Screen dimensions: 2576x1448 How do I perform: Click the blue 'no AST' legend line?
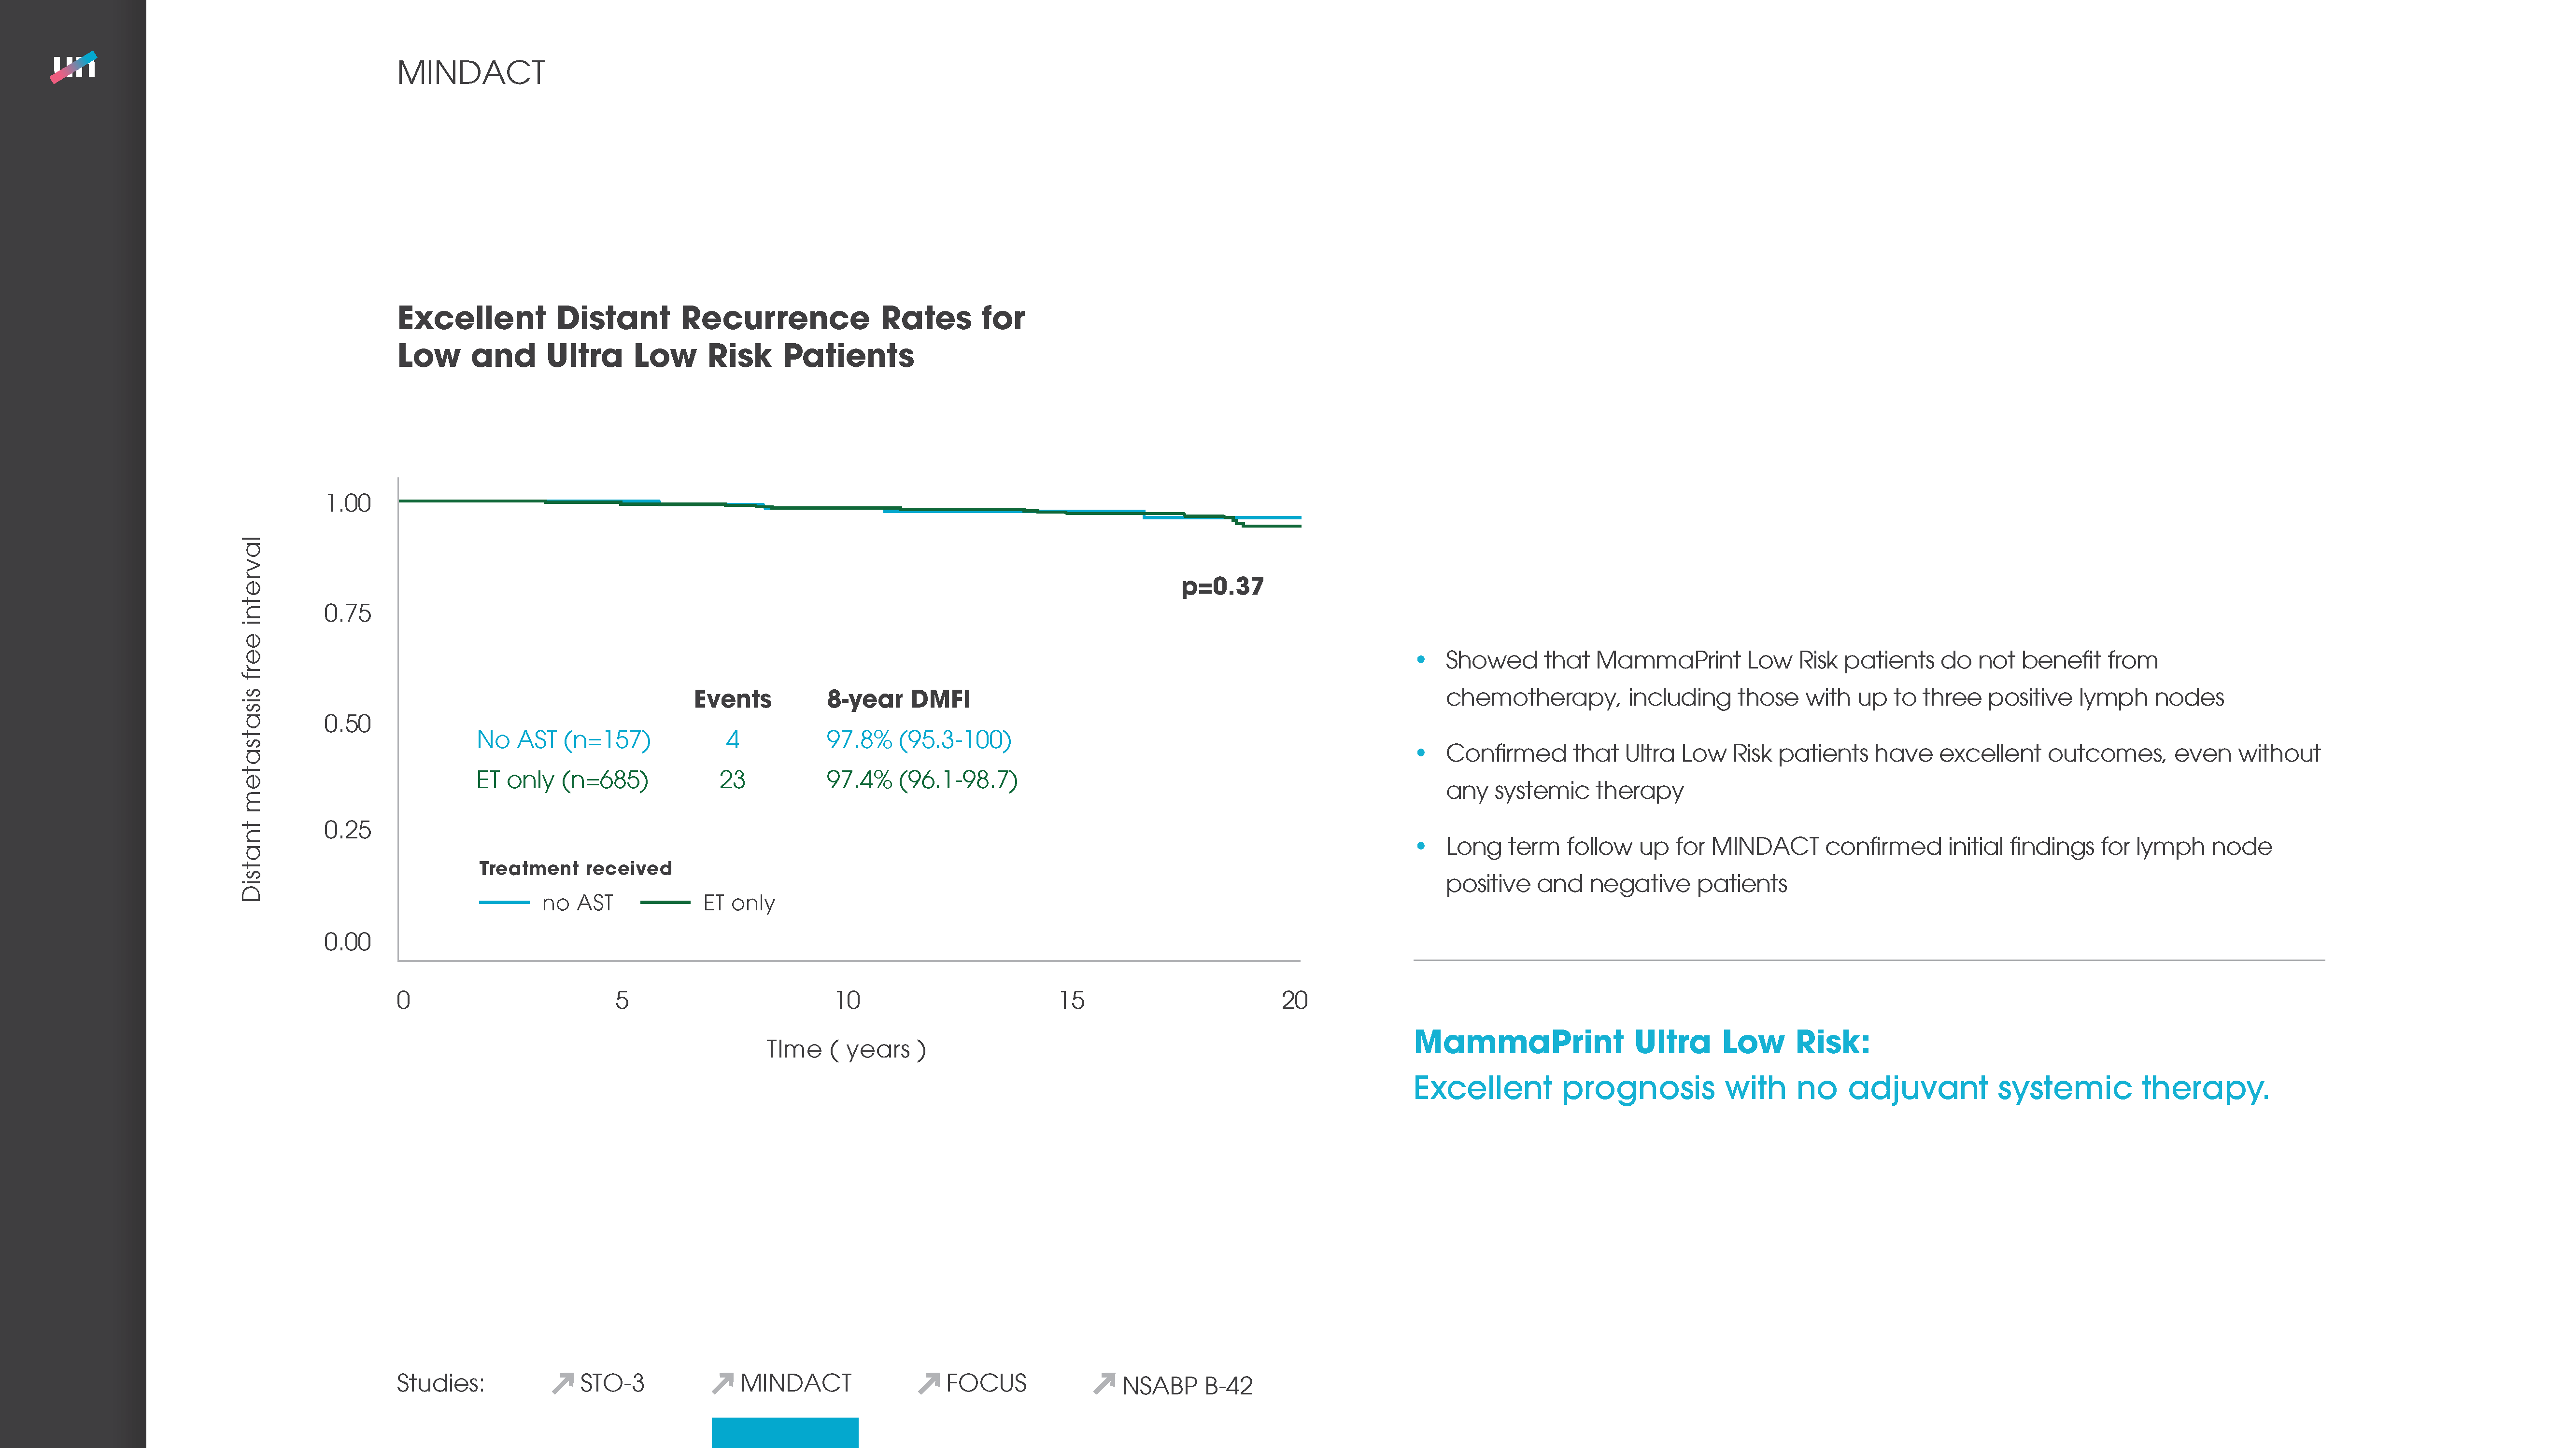504,903
